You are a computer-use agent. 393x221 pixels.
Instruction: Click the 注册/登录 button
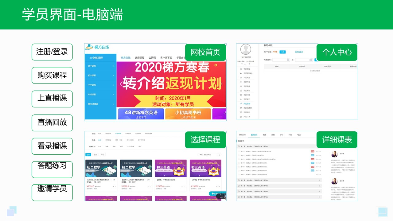52,52
